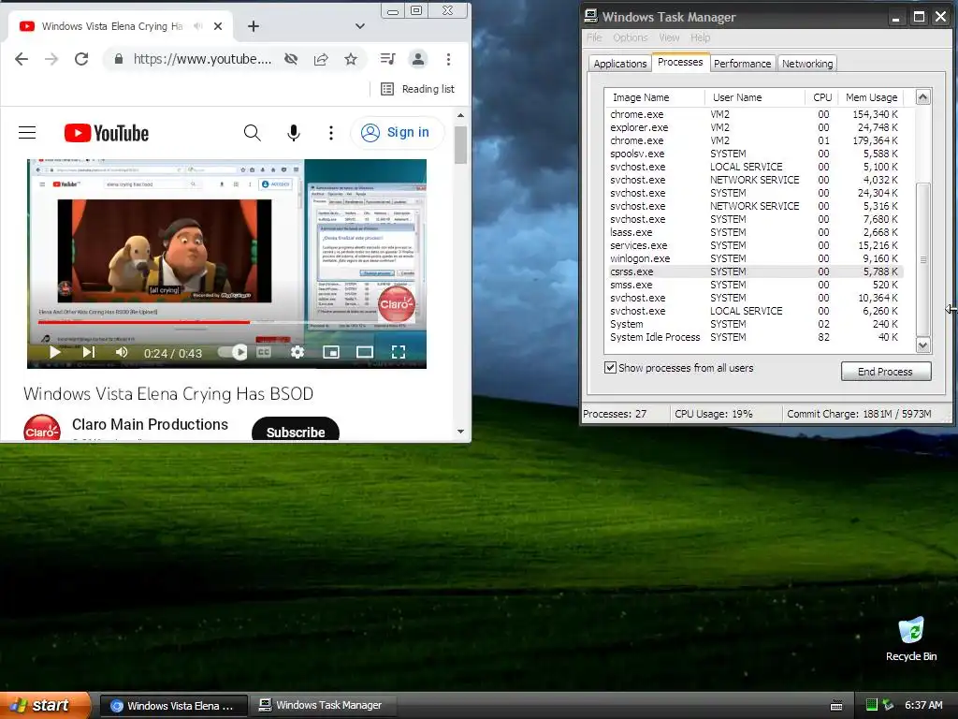Click the crossed-eye icon in address bar
This screenshot has height=719, width=958.
[291, 59]
